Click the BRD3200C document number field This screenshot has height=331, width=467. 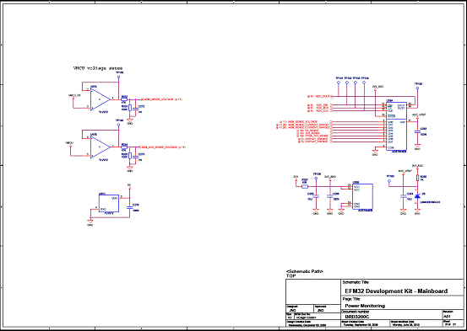point(391,315)
